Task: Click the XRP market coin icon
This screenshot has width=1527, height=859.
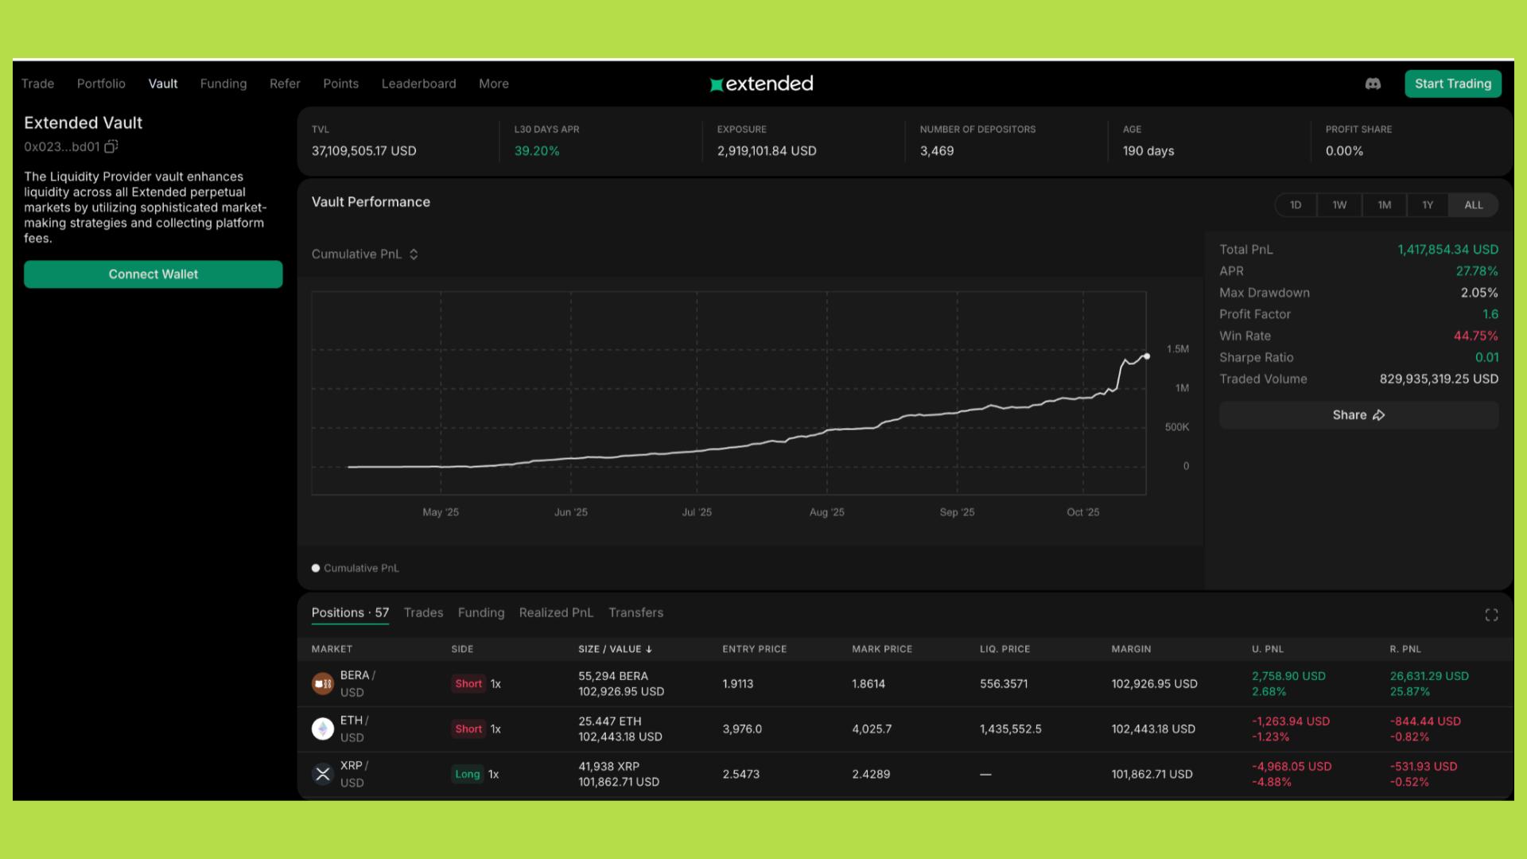Action: [322, 774]
